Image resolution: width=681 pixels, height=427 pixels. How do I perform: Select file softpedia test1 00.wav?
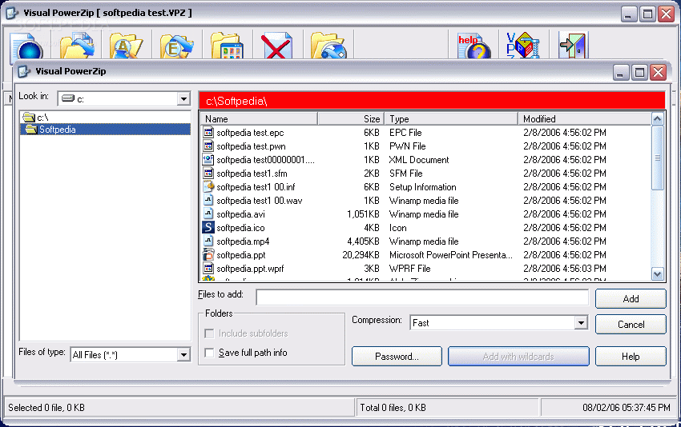[260, 200]
